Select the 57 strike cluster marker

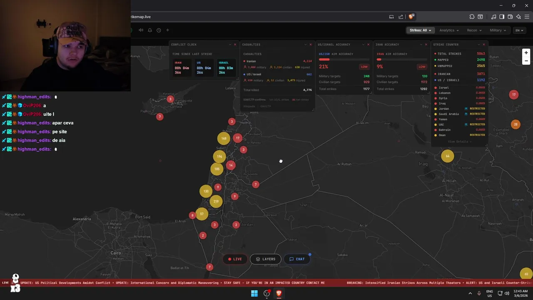[x=202, y=214]
